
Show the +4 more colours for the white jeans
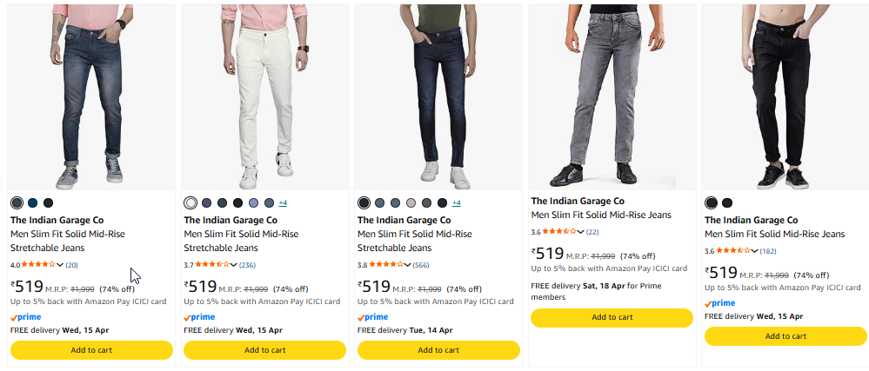[x=283, y=202]
